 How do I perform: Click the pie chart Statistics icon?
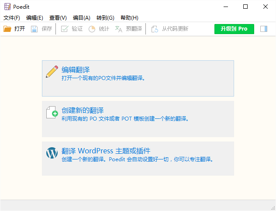coord(92,29)
